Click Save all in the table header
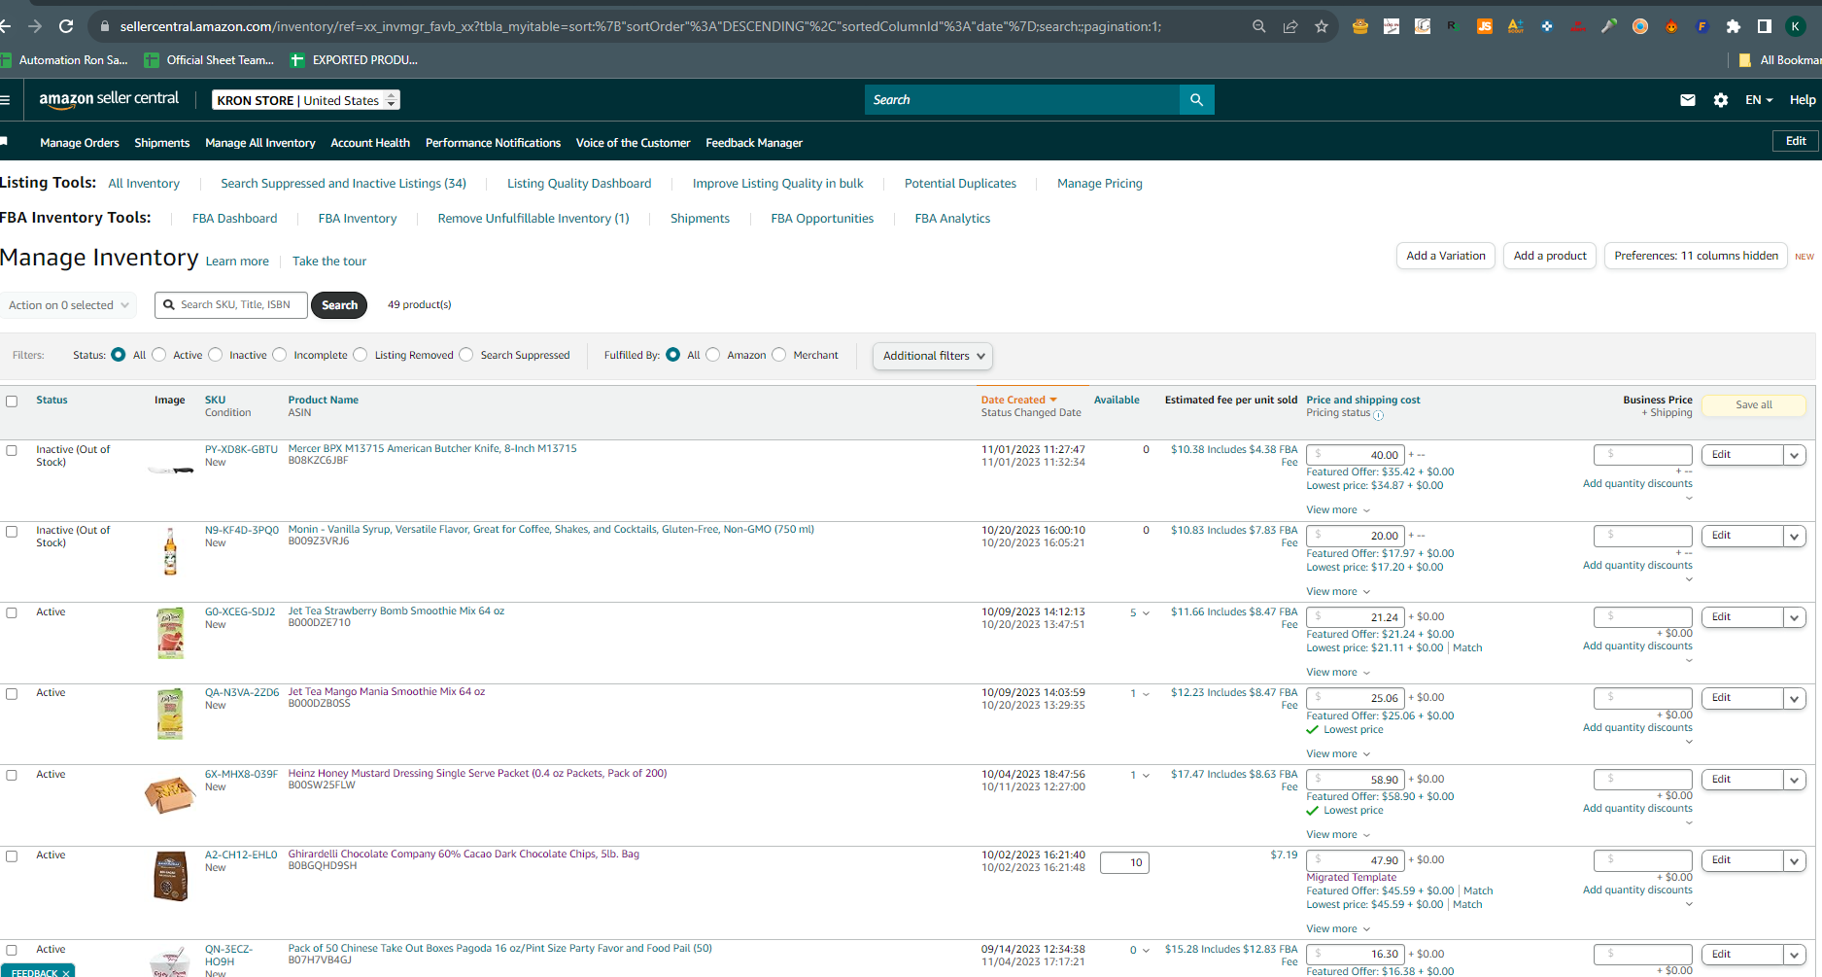 (x=1754, y=405)
